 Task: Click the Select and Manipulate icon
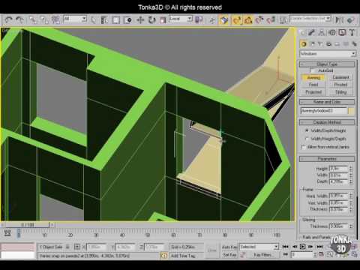tap(212, 20)
